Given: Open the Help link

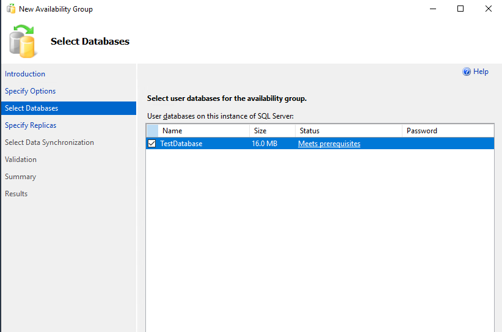Looking at the screenshot, I should [x=481, y=72].
